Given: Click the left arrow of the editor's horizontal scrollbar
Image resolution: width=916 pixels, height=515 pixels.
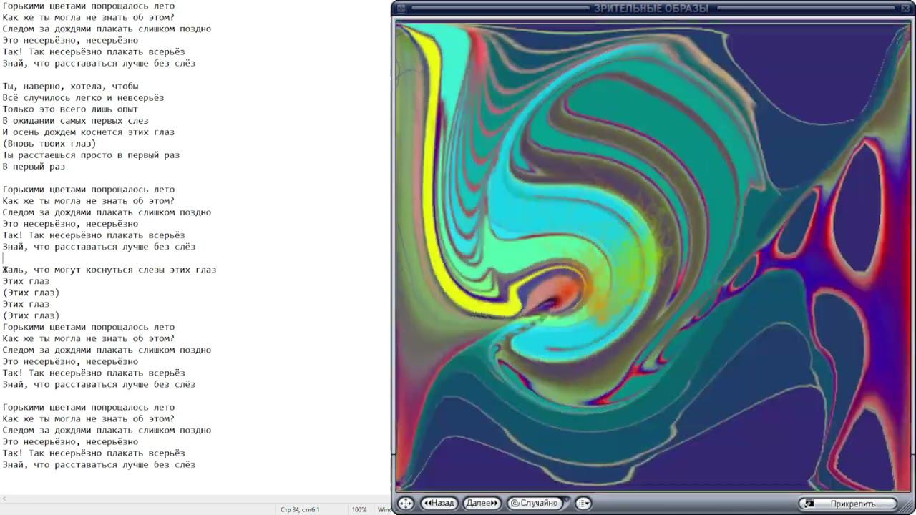Looking at the screenshot, I should [4, 499].
